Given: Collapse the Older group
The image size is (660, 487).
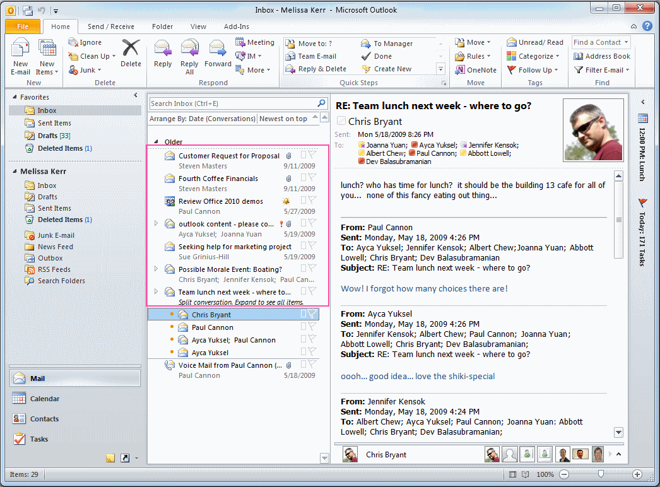Looking at the screenshot, I should pyautogui.click(x=156, y=141).
